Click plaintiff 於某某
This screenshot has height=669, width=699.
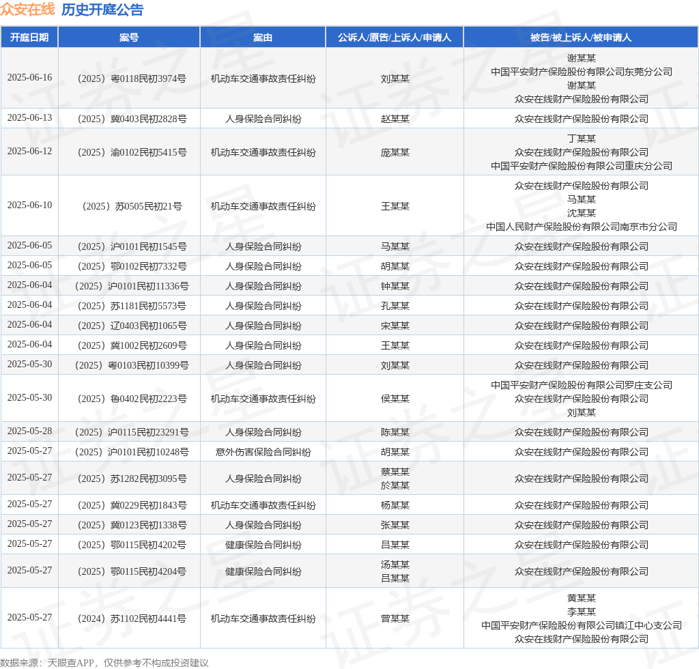coord(395,485)
